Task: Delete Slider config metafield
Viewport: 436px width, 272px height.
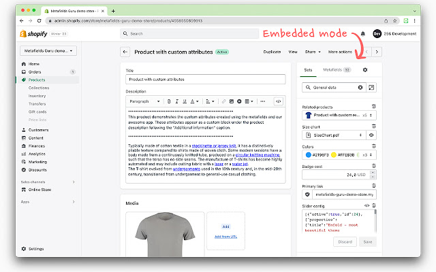Action: point(374,205)
